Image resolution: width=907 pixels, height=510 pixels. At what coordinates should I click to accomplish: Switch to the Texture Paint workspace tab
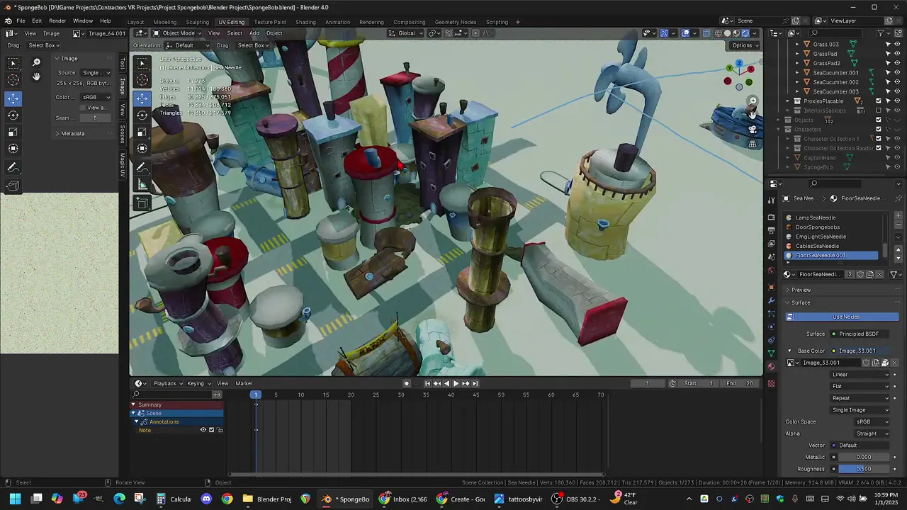270,22
